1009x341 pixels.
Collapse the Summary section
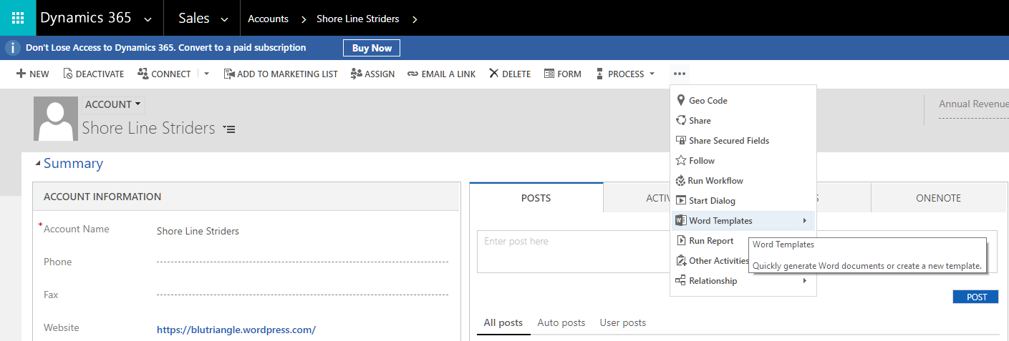click(x=38, y=164)
